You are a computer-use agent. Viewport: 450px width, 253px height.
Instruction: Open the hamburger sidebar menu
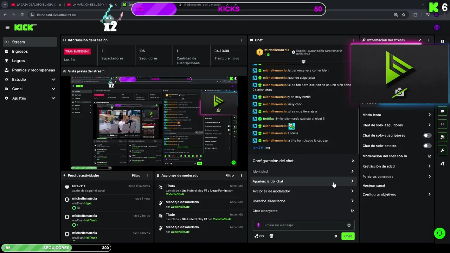[x=7, y=27]
